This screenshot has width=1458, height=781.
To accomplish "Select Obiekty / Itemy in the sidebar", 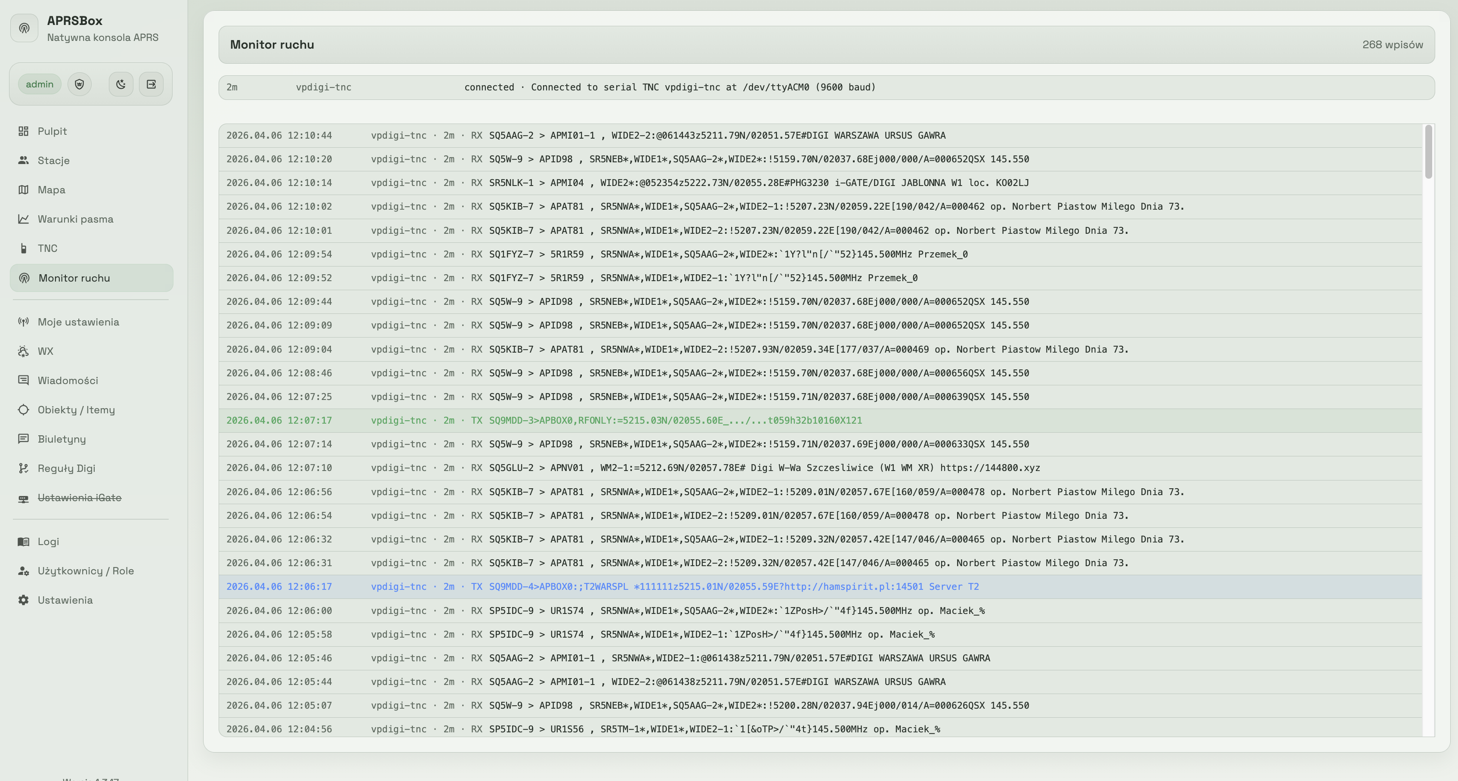I will tap(76, 410).
